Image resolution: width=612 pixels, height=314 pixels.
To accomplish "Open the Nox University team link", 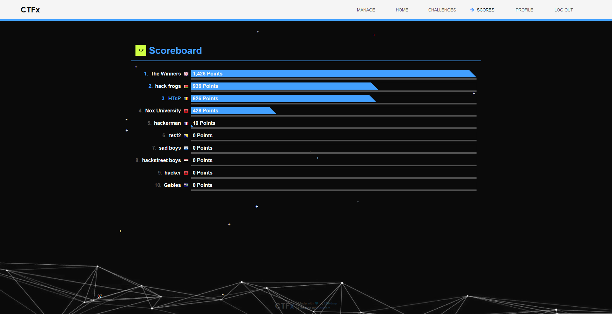I will pos(163,111).
